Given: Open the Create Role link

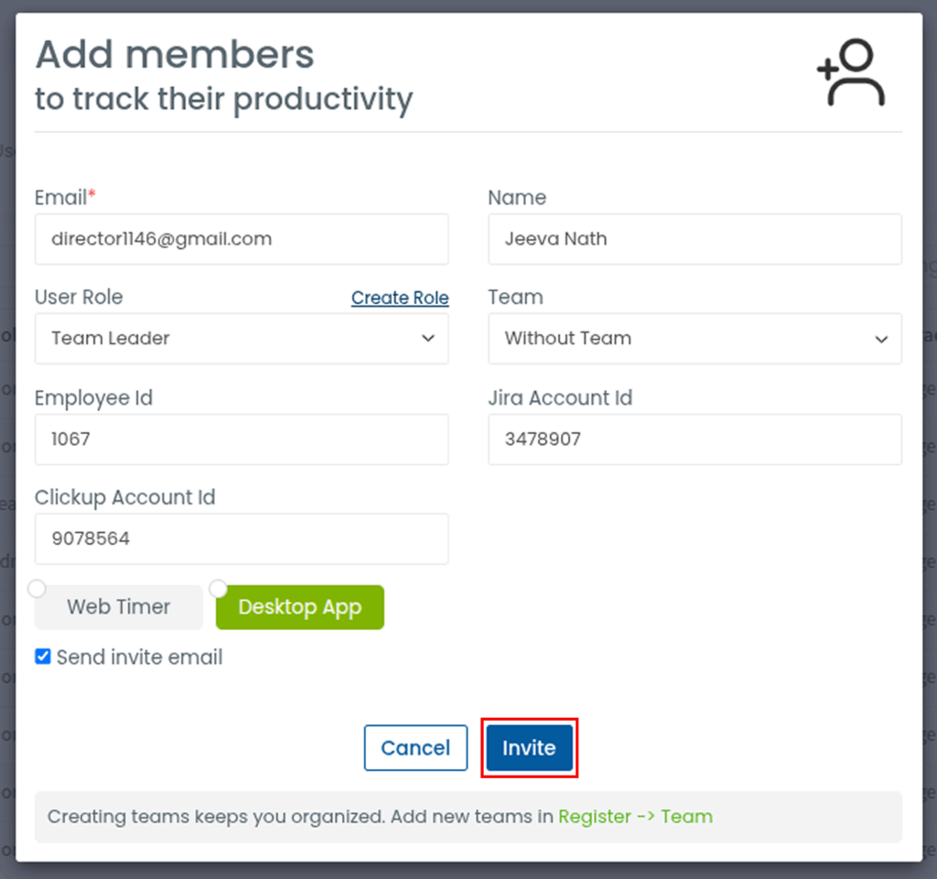Looking at the screenshot, I should [x=400, y=298].
